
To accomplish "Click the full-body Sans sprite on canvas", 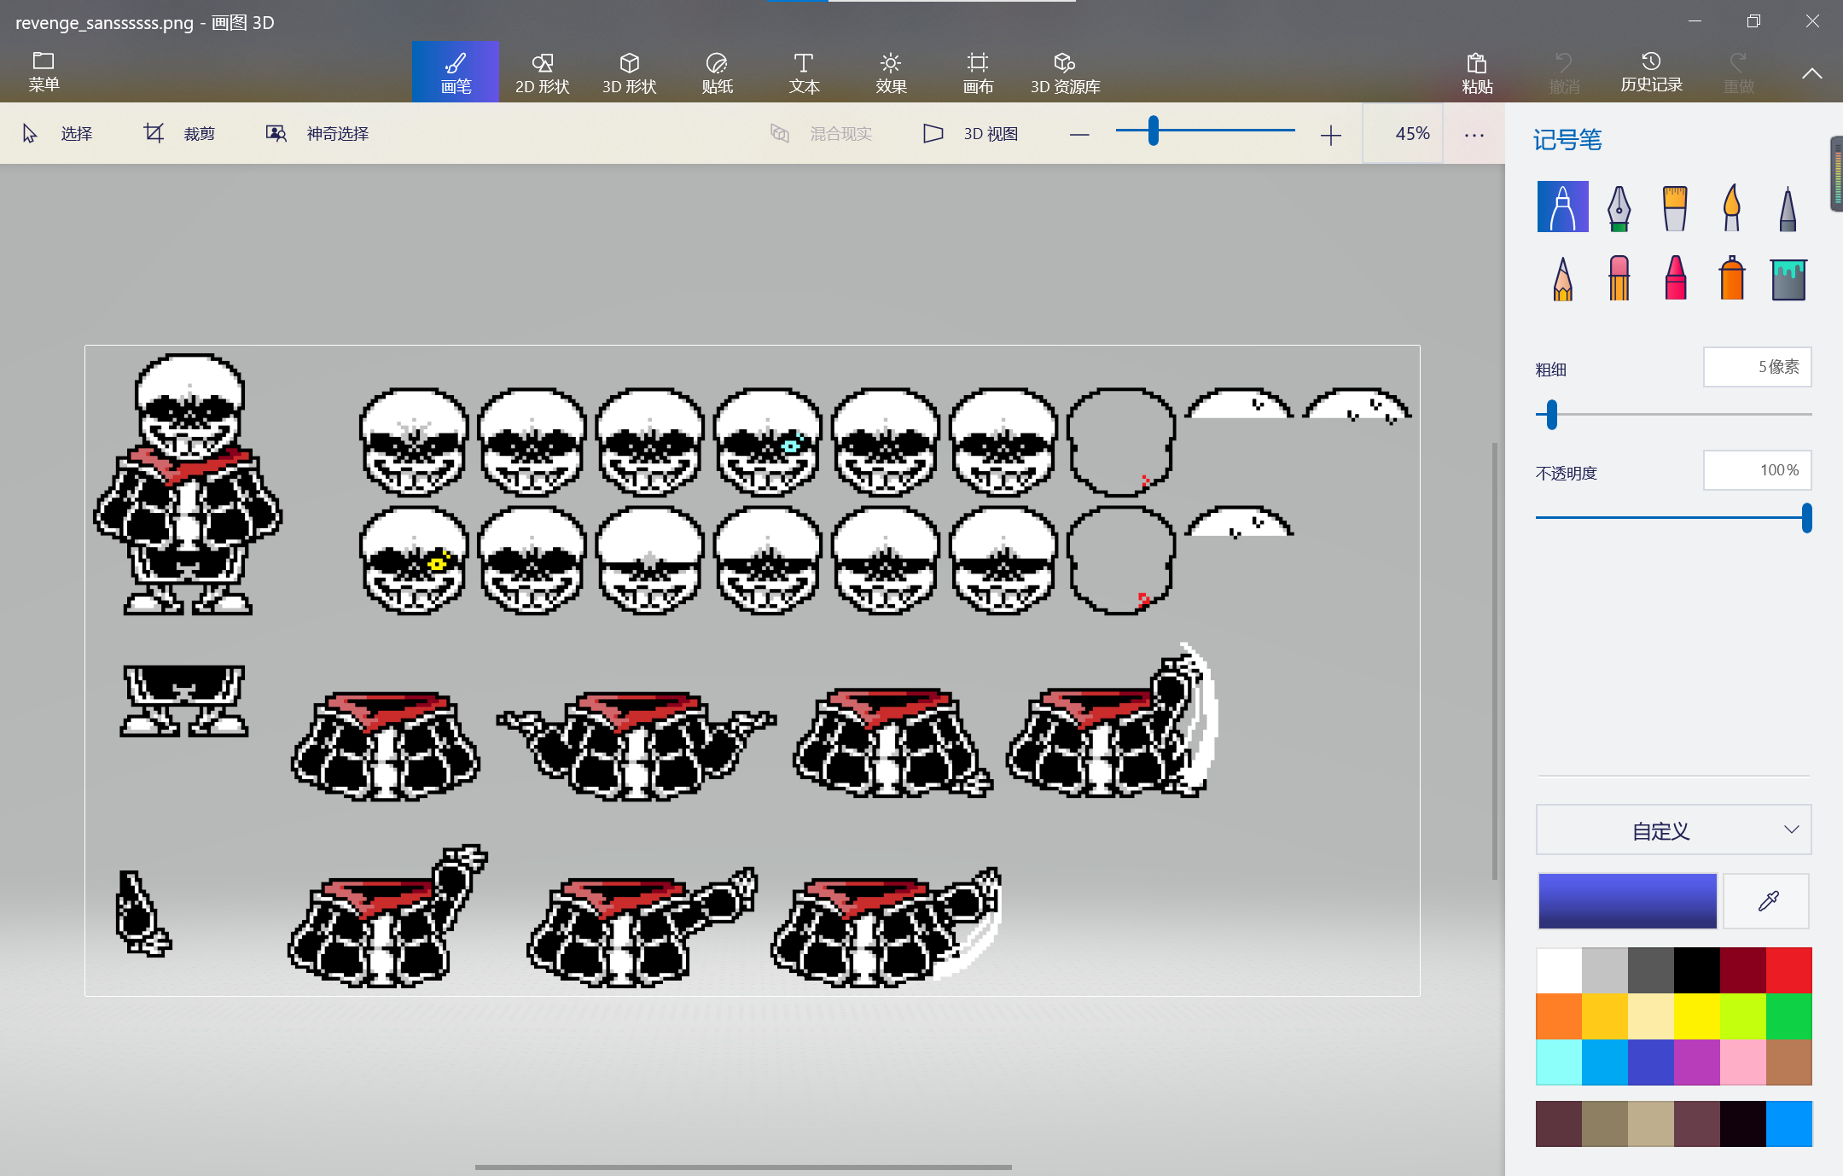I will click(x=188, y=484).
